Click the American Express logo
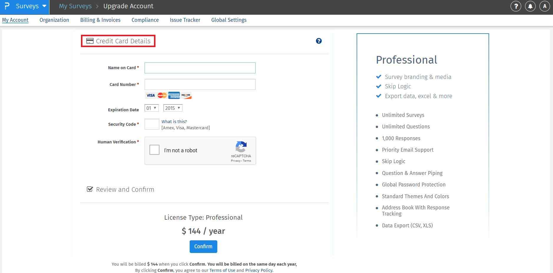Image resolution: width=553 pixels, height=273 pixels. tap(174, 95)
